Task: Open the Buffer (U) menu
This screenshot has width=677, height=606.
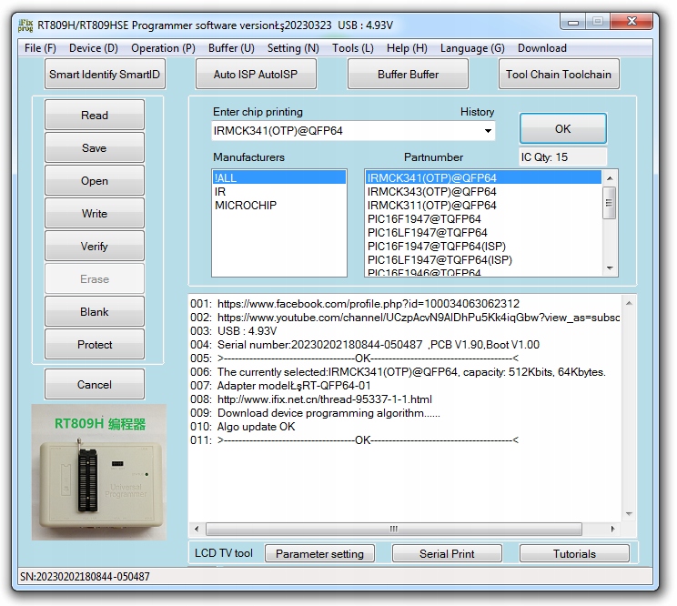Action: (x=231, y=48)
